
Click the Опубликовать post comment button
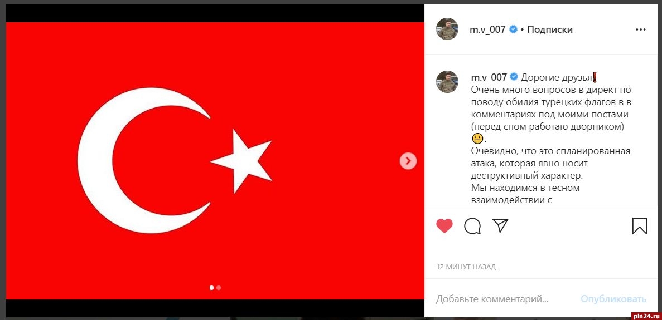(x=613, y=299)
